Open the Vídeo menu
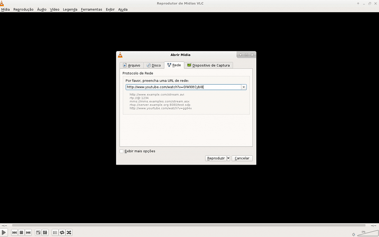 click(x=54, y=9)
